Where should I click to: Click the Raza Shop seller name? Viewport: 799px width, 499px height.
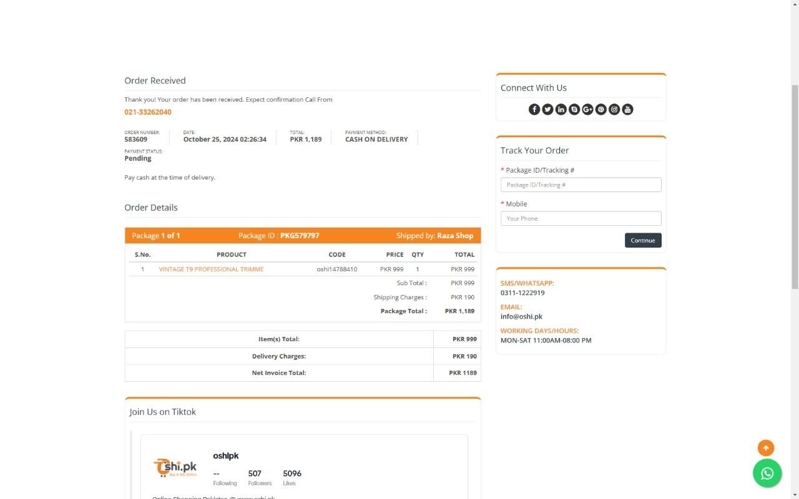455,236
